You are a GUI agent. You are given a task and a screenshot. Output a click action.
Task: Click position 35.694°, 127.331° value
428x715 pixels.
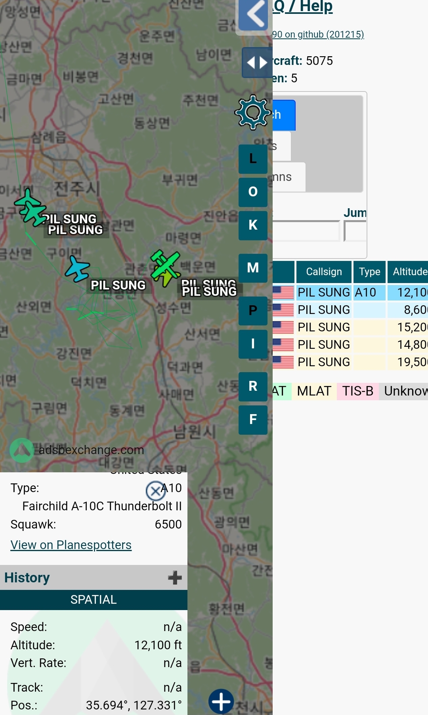click(x=134, y=705)
